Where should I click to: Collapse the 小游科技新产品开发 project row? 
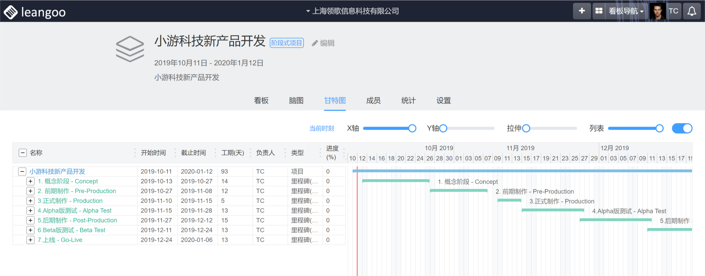click(x=22, y=171)
